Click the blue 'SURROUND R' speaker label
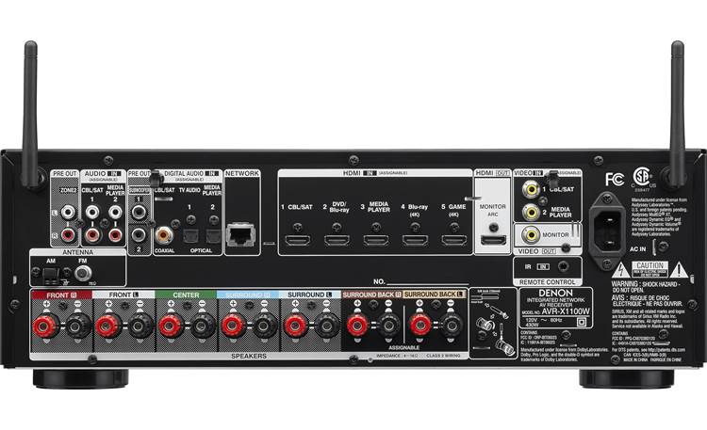Image resolution: width=707 pixels, height=430 pixels. tap(248, 295)
